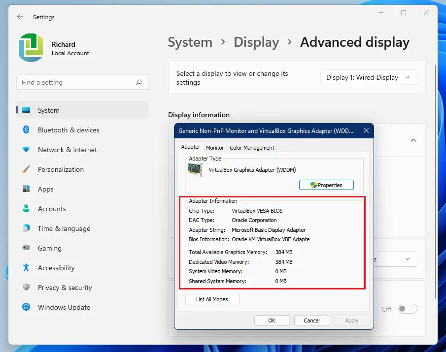446x352 pixels.
Task: Open Apps settings page
Action: tap(82, 189)
